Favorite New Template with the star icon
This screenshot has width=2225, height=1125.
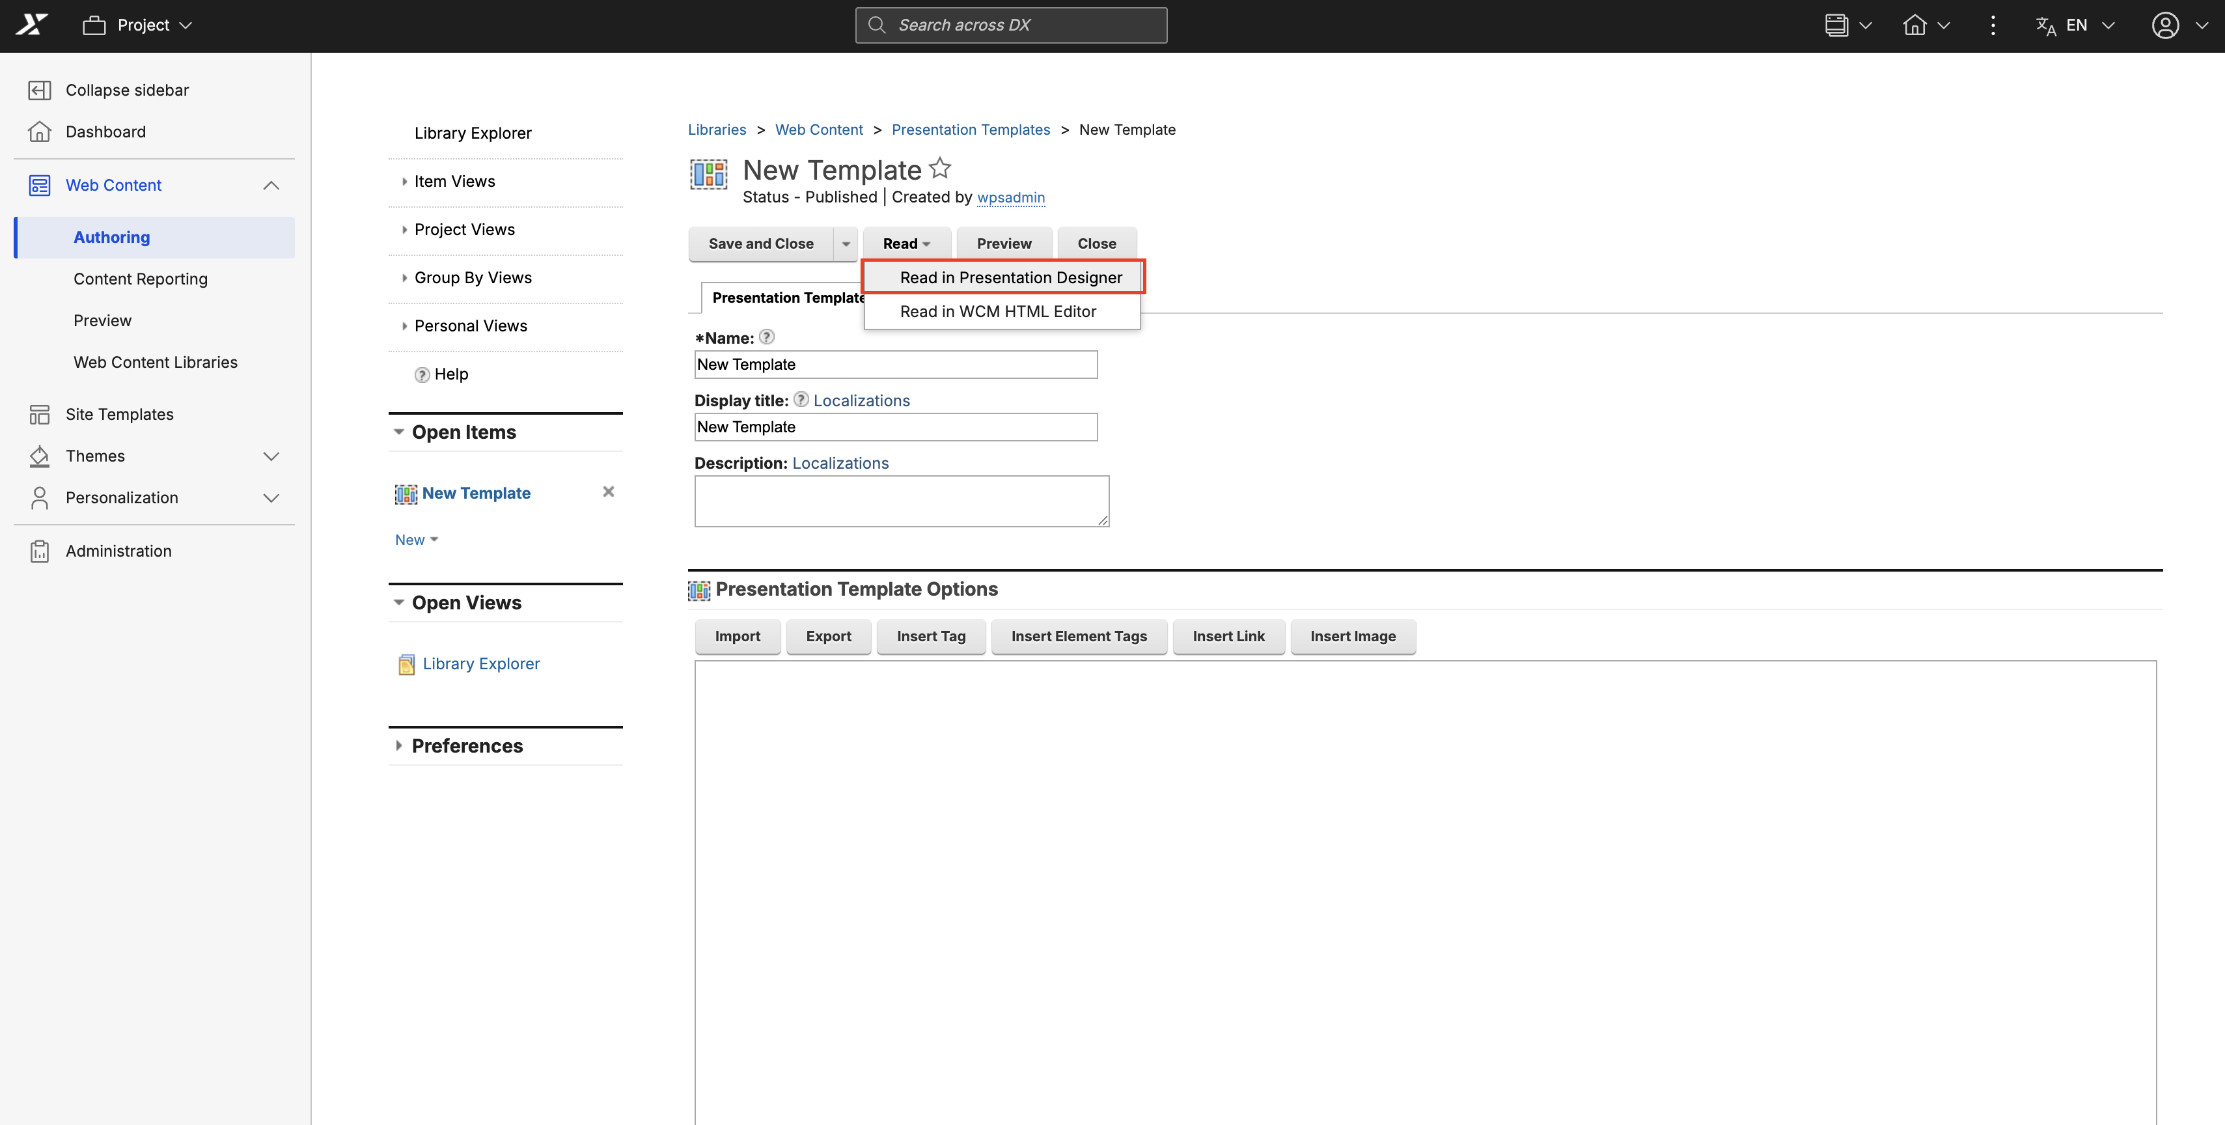[x=940, y=167]
